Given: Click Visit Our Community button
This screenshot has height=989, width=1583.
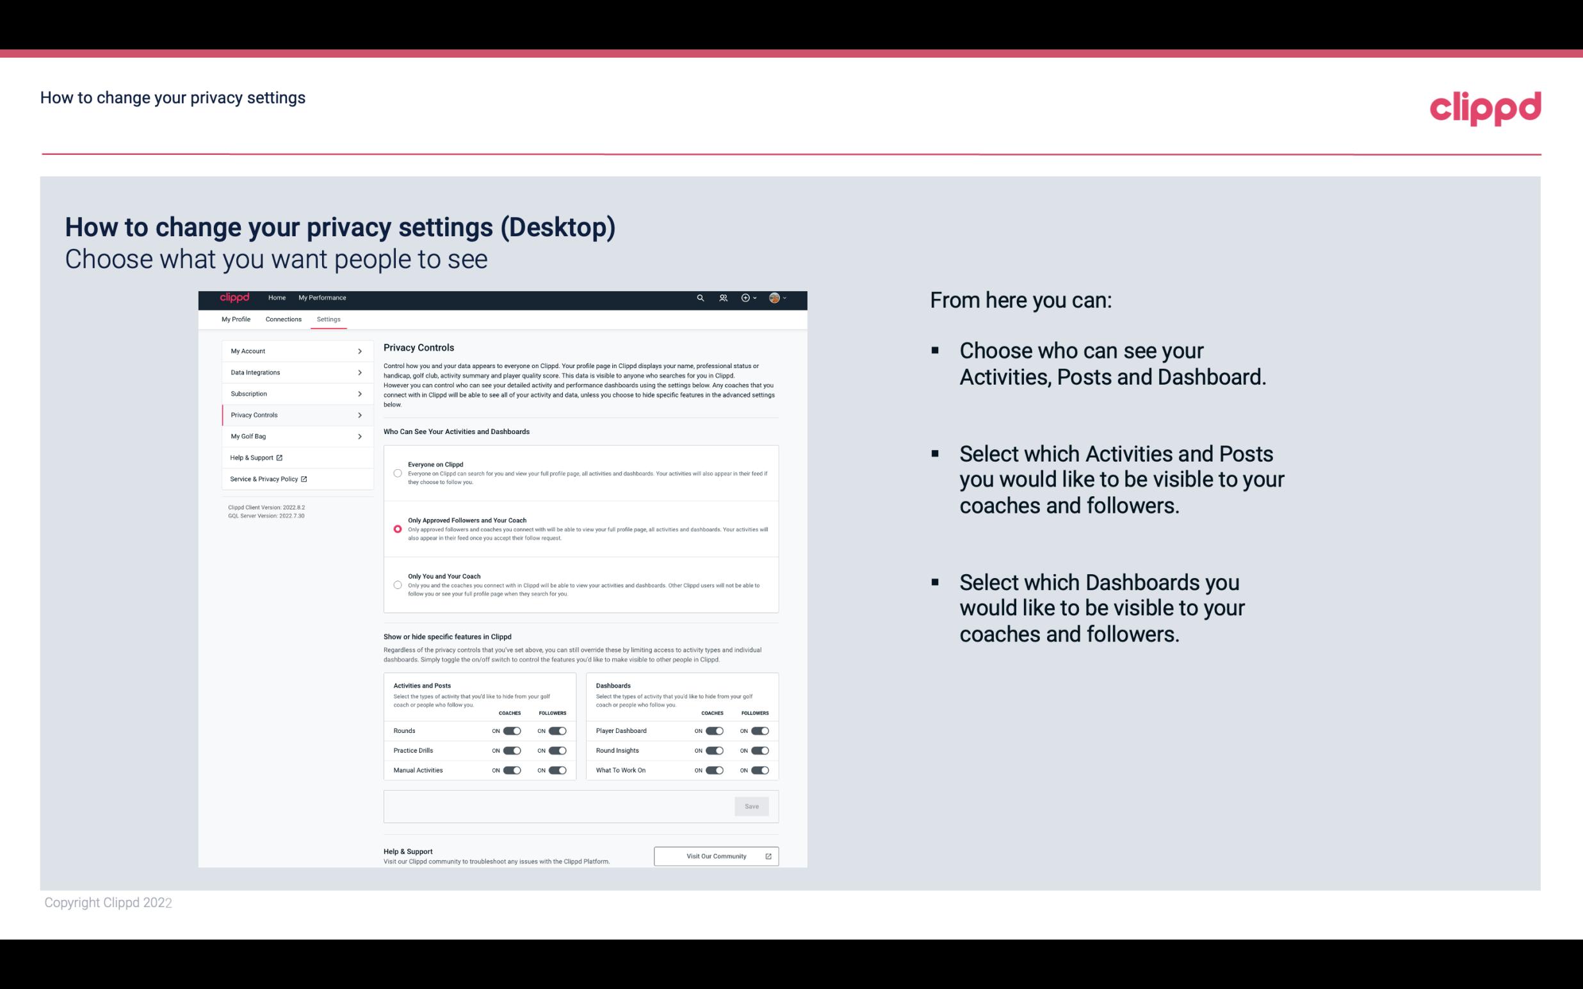Looking at the screenshot, I should pyautogui.click(x=716, y=856).
